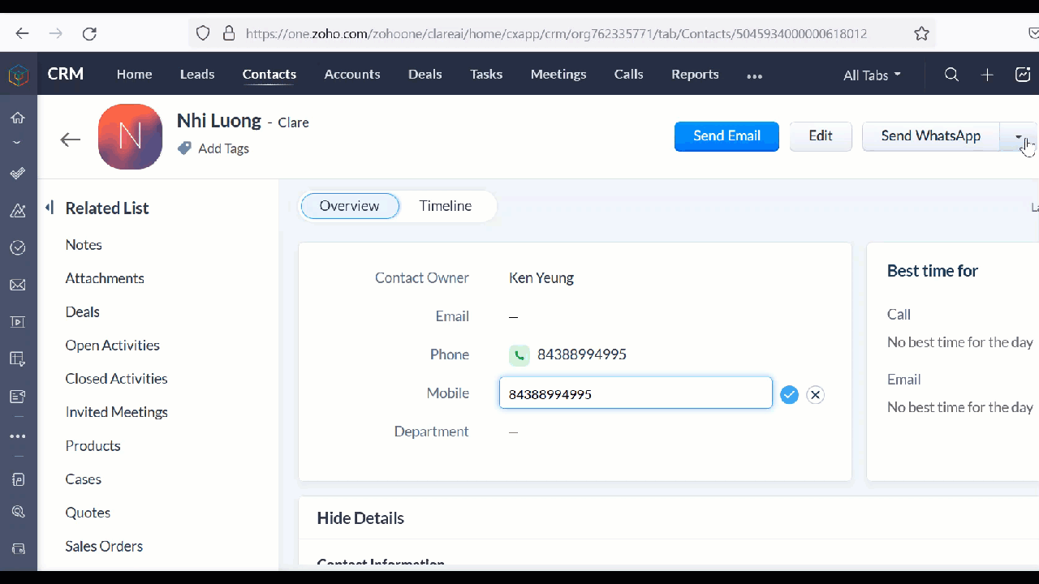The width and height of the screenshot is (1039, 584).
Task: Click Hide Details heading
Action: click(x=360, y=518)
